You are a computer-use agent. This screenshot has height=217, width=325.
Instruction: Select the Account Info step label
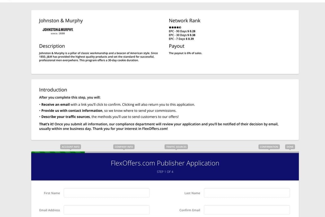coord(71,147)
